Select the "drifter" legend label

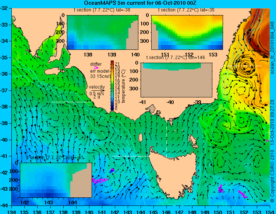click(96, 64)
